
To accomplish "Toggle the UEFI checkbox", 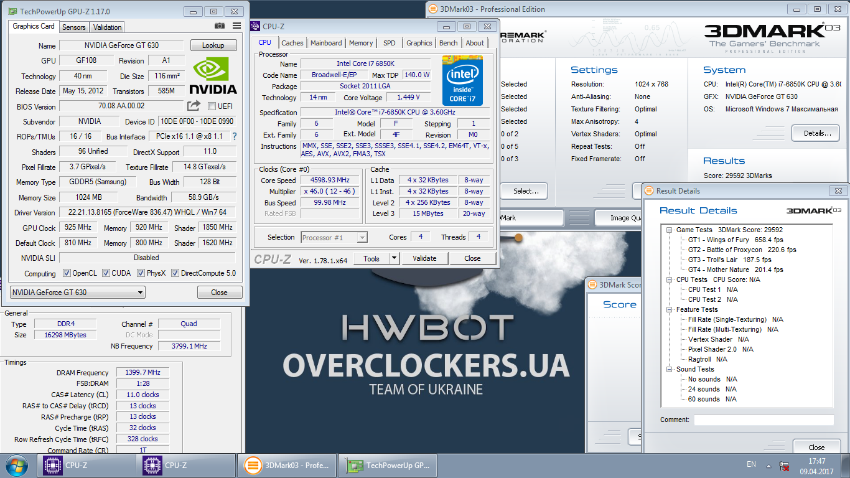I will [212, 106].
